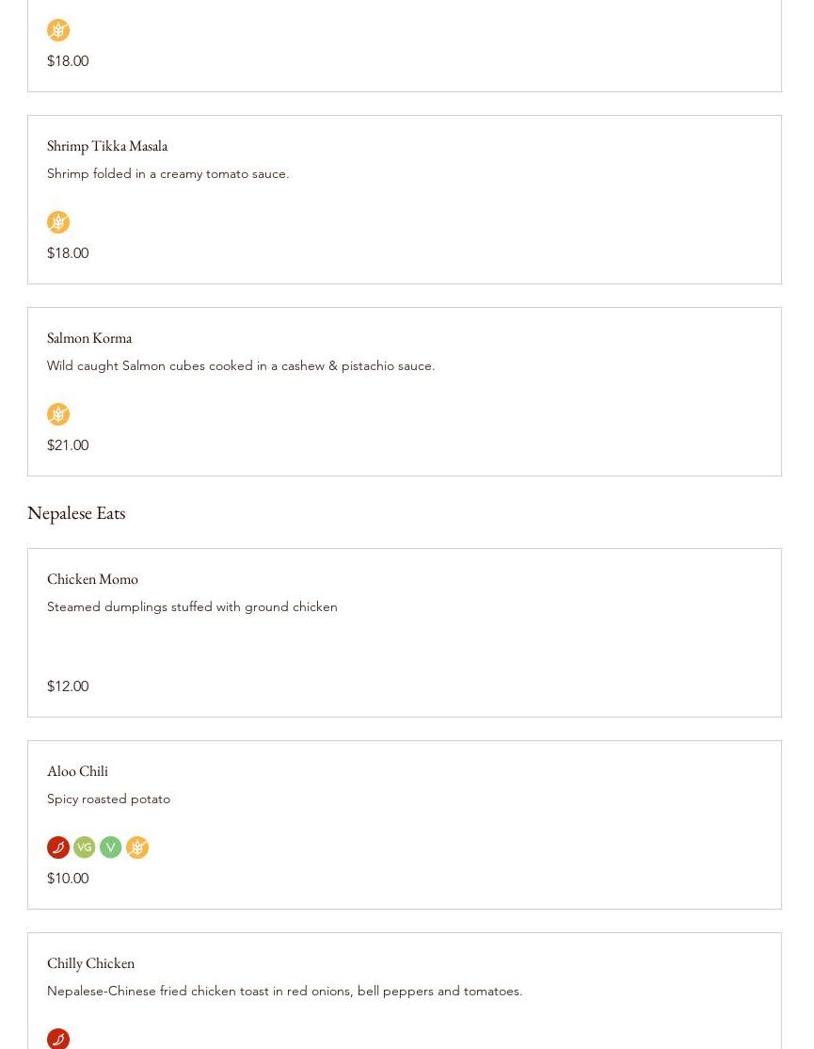Select the Chicken Momo item title
Screen dimensions: 814x1049
[92, 579]
